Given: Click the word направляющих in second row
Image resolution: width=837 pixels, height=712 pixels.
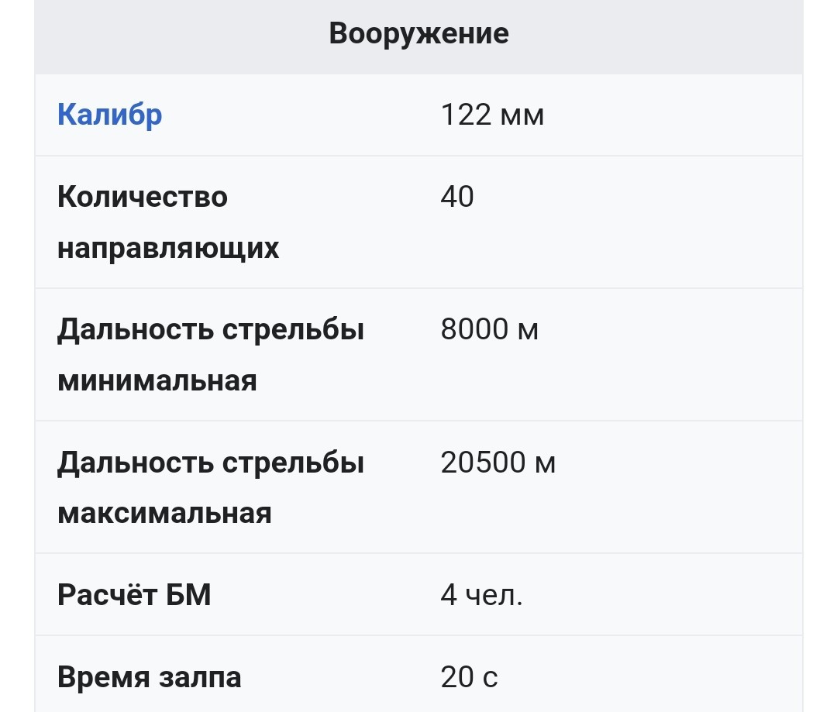Looking at the screenshot, I should 168,248.
